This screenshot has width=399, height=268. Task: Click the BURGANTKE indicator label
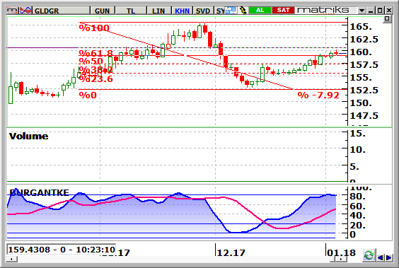pyautogui.click(x=39, y=192)
